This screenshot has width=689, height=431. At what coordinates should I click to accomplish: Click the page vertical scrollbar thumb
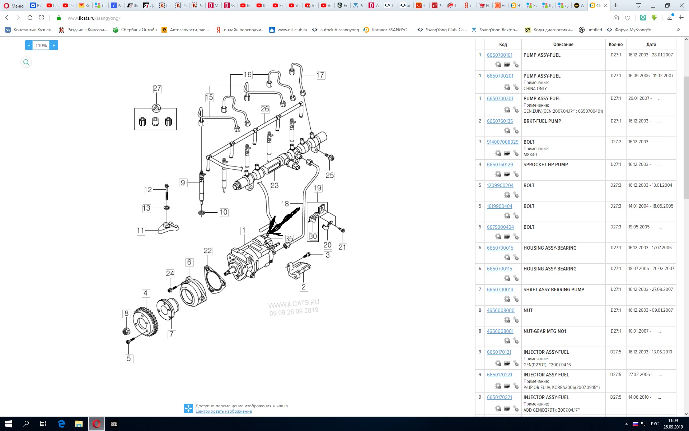coord(686,136)
